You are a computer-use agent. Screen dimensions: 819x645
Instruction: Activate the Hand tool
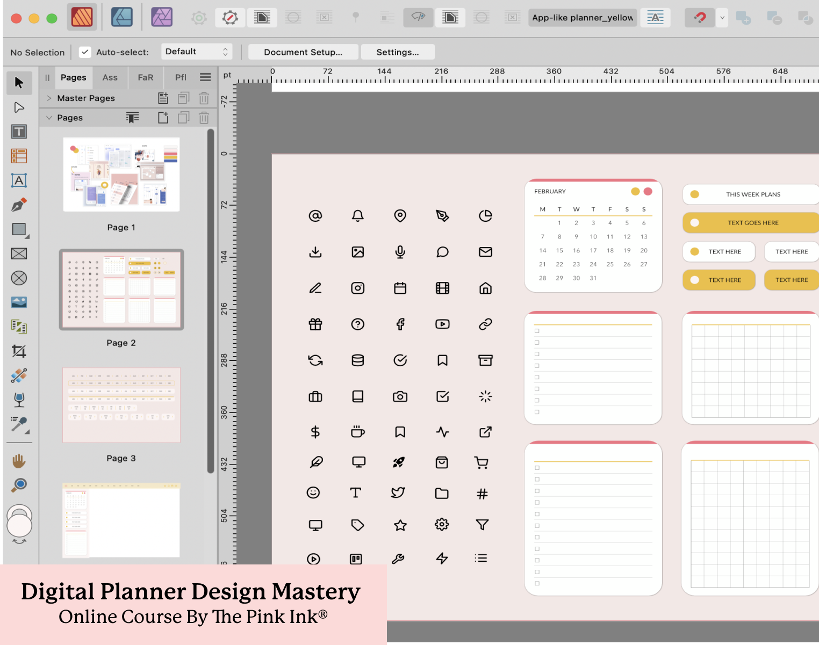tap(19, 460)
